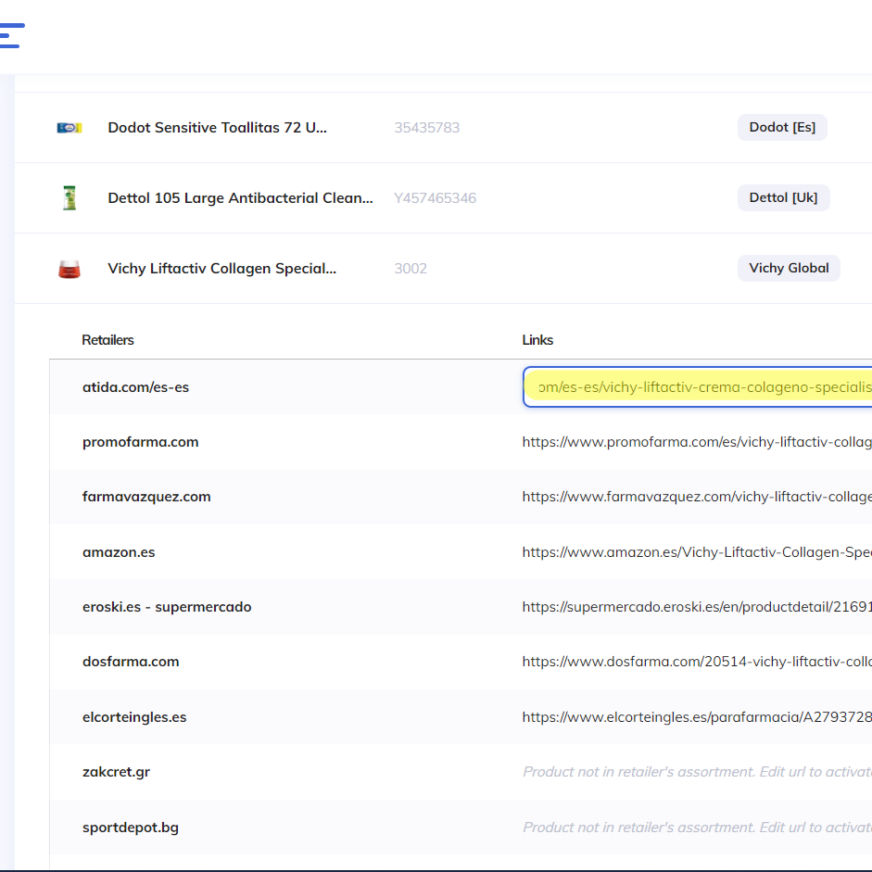Edit the amazon.es product link
Screen dimensions: 872x872
(x=697, y=552)
